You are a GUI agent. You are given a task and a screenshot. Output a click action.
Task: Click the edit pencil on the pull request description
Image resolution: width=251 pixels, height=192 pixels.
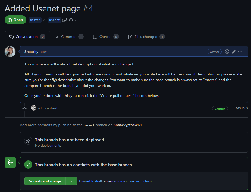tap(233, 52)
